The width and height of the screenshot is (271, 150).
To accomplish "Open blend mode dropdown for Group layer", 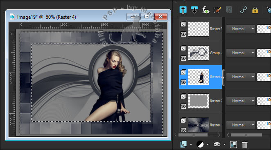I will [240, 53].
